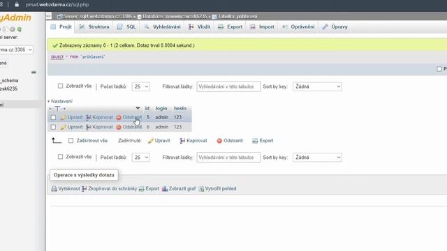Sort by the heslo column header

[x=180, y=109]
